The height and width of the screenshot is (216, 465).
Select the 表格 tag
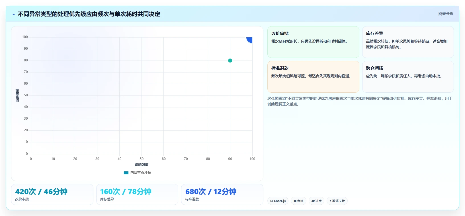[298, 201]
